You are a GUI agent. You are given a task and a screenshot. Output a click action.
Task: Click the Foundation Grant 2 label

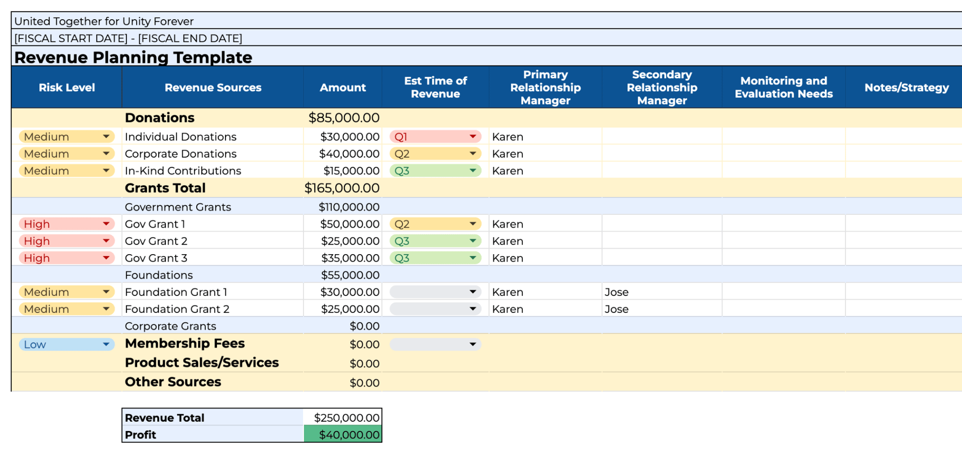[177, 309]
